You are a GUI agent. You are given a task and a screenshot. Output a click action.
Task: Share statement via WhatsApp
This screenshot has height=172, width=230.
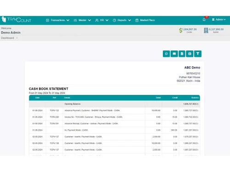click(167, 54)
